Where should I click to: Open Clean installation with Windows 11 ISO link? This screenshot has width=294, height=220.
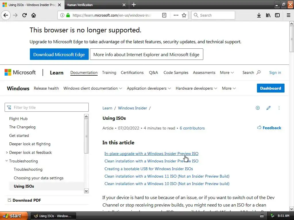click(167, 176)
